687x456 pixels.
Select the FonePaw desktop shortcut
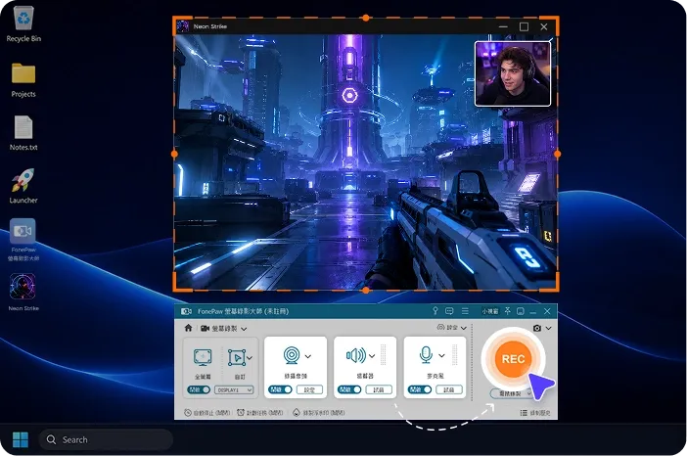click(x=23, y=240)
